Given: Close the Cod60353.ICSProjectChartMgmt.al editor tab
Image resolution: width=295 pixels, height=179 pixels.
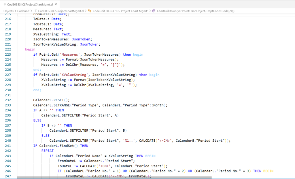Looking at the screenshot, I should point(56,4).
